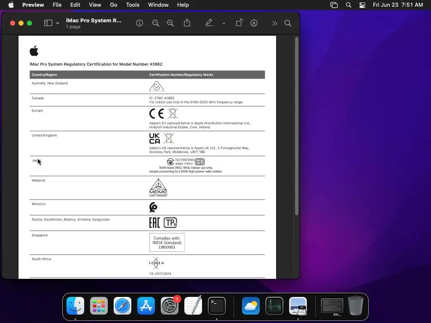This screenshot has height=323, width=431.
Task: Click the iMac Pro System R... window title
Action: (x=93, y=20)
